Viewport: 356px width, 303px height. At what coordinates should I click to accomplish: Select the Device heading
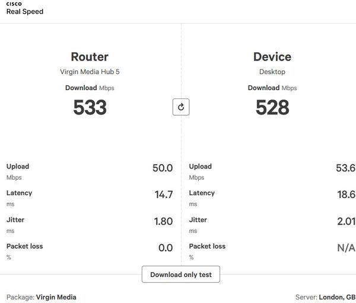pyautogui.click(x=272, y=57)
